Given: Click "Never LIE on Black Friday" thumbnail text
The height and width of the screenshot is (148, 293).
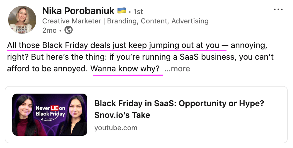Looking at the screenshot, I should (x=50, y=111).
